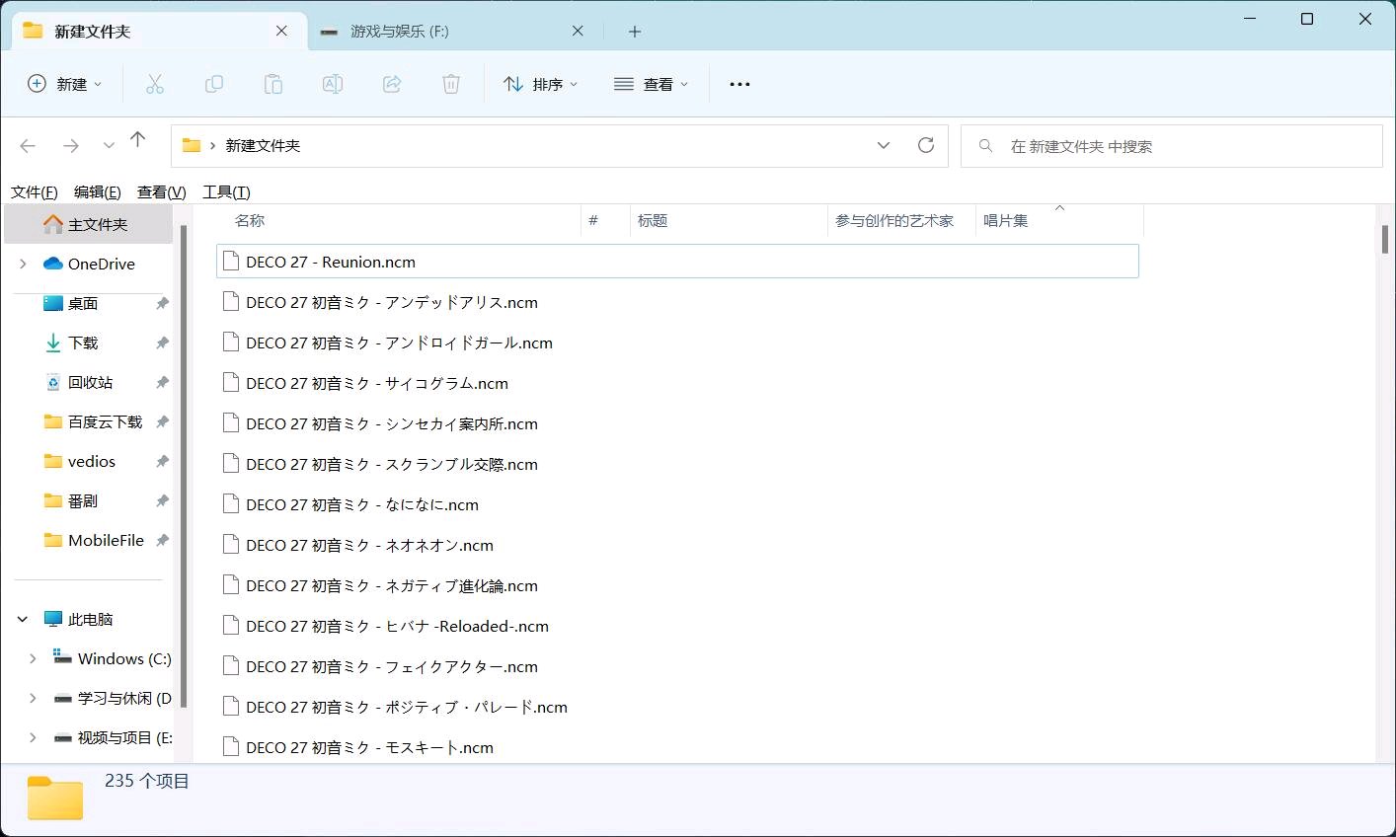Expand the Windows (C:) drive node
This screenshot has height=837, width=1396.
click(33, 658)
